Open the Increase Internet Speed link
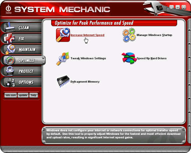 (87, 35)
